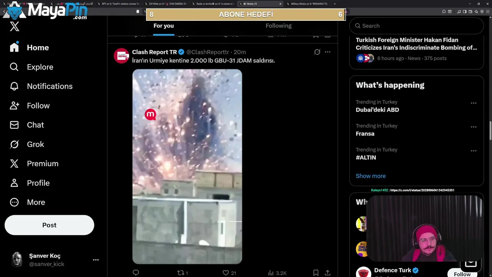Open the #ALTIN trending hashtag

click(x=366, y=157)
